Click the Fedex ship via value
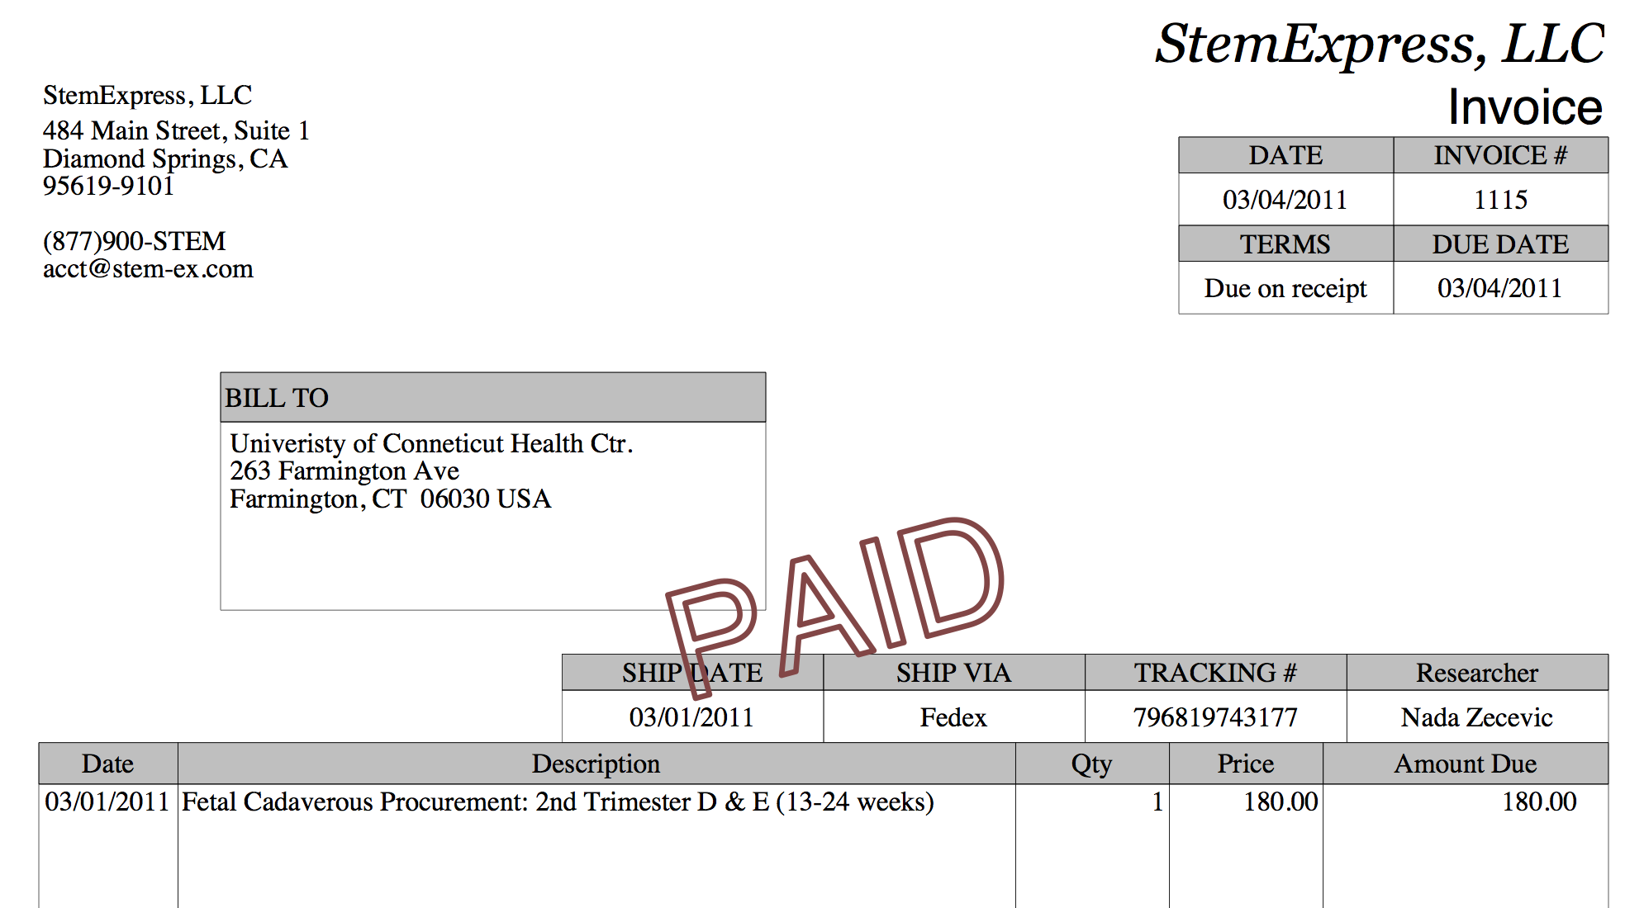This screenshot has height=908, width=1644. 953,717
